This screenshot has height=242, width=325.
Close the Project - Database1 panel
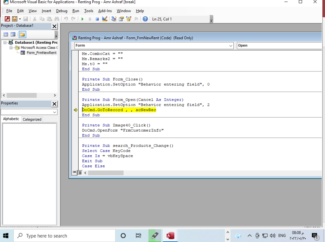54,26
